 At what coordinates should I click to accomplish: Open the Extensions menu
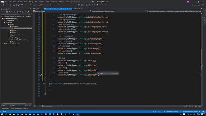click(54, 2)
